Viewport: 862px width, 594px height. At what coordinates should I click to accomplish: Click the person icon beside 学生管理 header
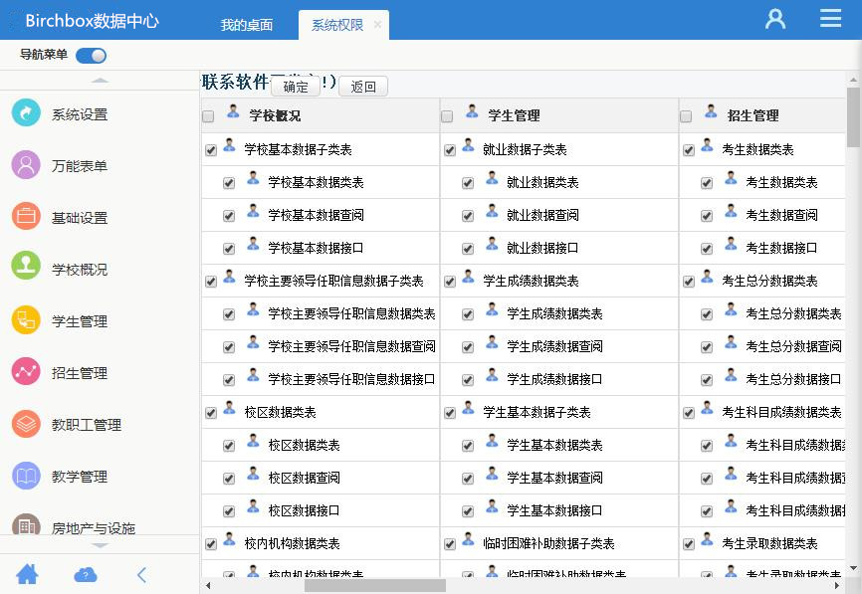pos(472,112)
